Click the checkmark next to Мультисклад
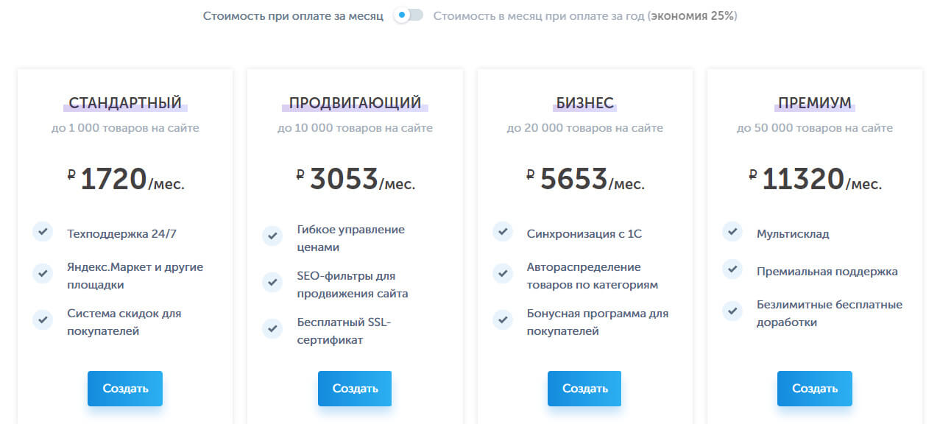Screen dimensions: 940x424 (732, 231)
